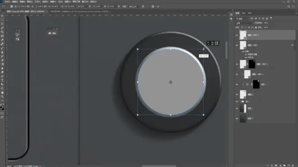Click the horizontal canvas scrollbar
298x167 pixels.
pyautogui.click(x=159, y=166)
